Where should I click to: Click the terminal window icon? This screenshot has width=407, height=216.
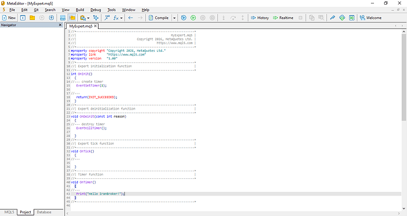352,18
